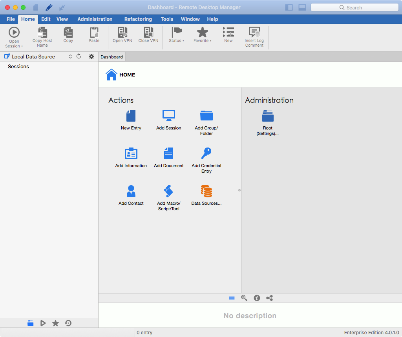This screenshot has width=402, height=337.
Task: Click the Open Session play icon
Action: (x=14, y=32)
